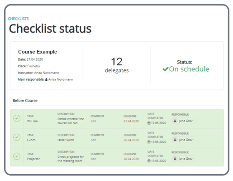Click the Place value Fornebu
This screenshot has height=181, width=233.
click(33, 66)
